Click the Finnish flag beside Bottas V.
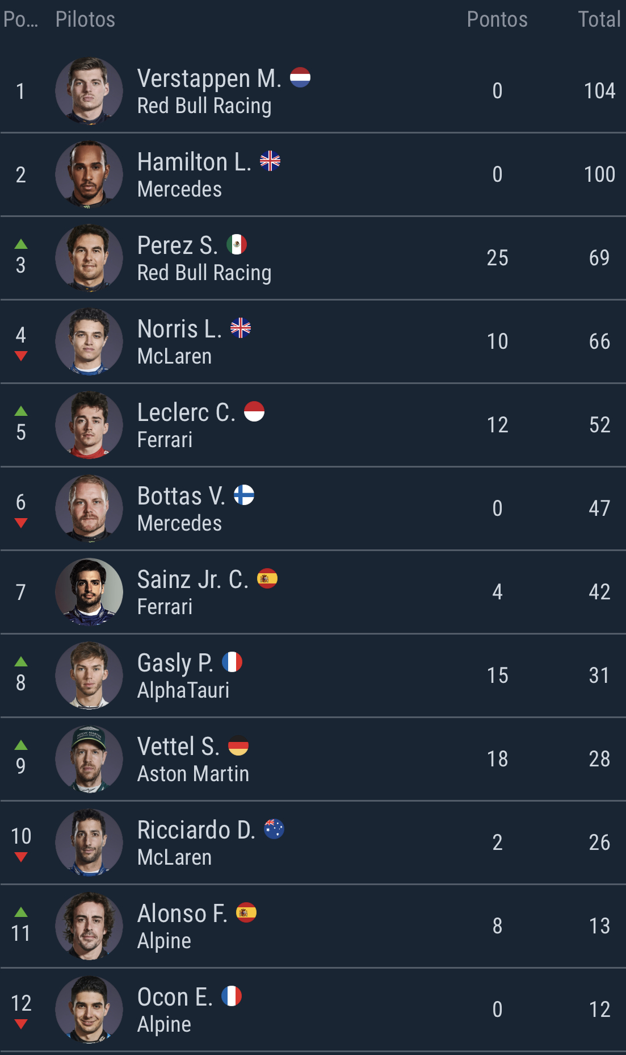Image resolution: width=626 pixels, height=1055 pixels. click(244, 495)
